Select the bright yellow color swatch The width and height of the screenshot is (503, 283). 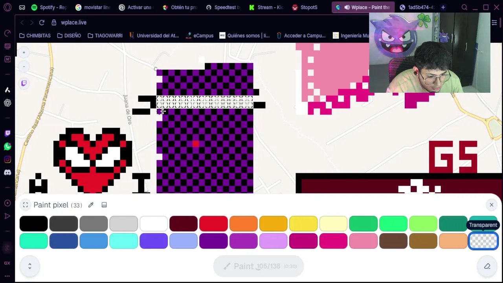pyautogui.click(x=303, y=223)
